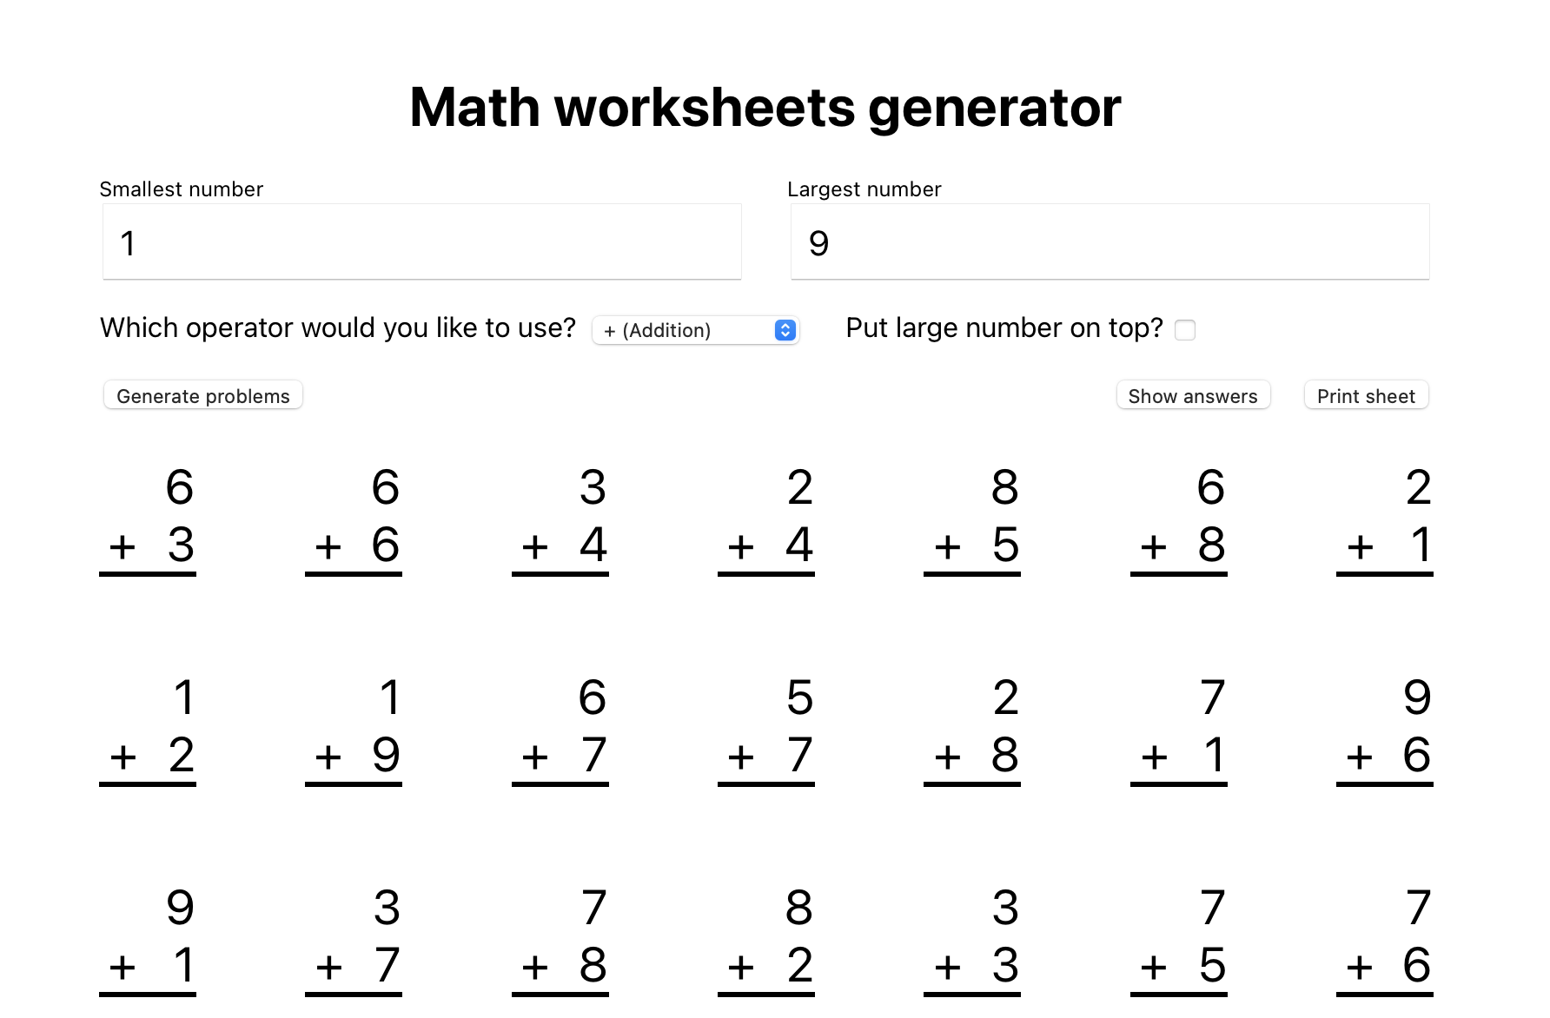Click inside the Smallest number field
Image resolution: width=1550 pixels, height=1018 pixels.
coord(421,242)
